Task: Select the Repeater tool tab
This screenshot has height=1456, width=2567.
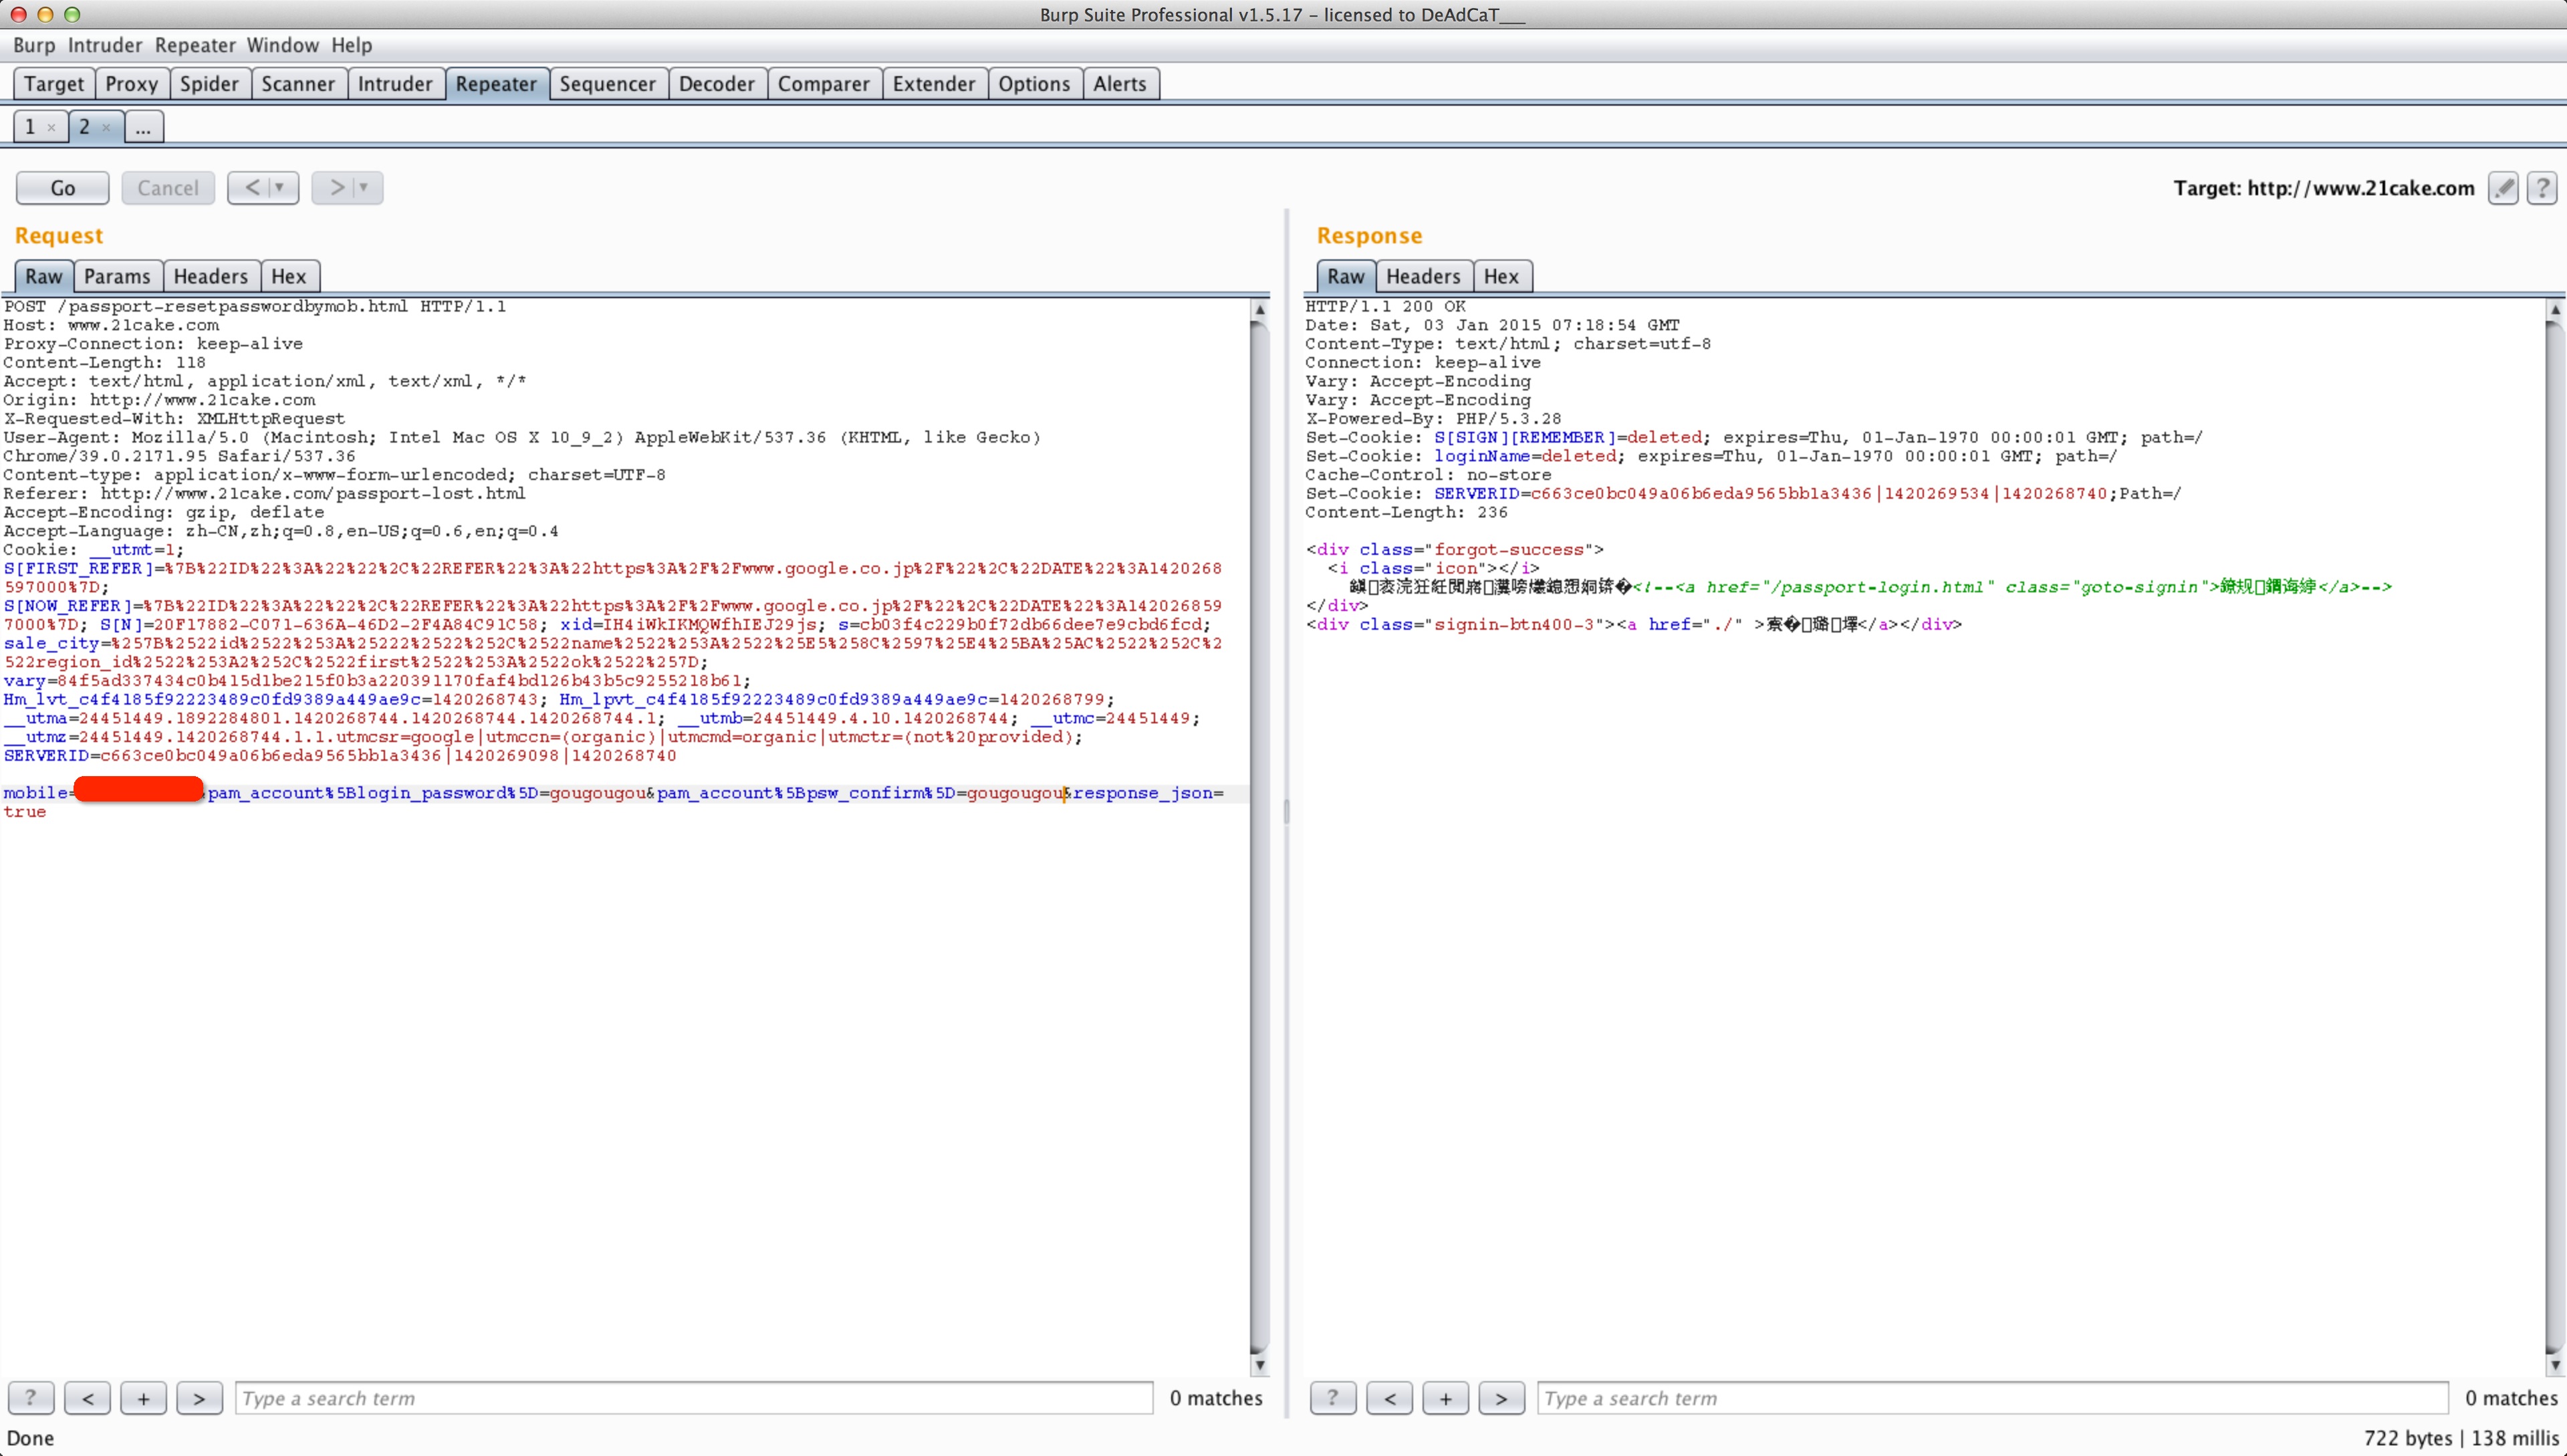Action: tap(496, 84)
